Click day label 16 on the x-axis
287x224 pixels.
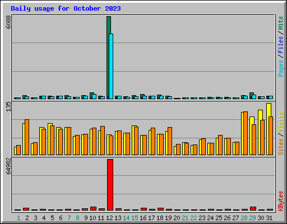pos(143,218)
